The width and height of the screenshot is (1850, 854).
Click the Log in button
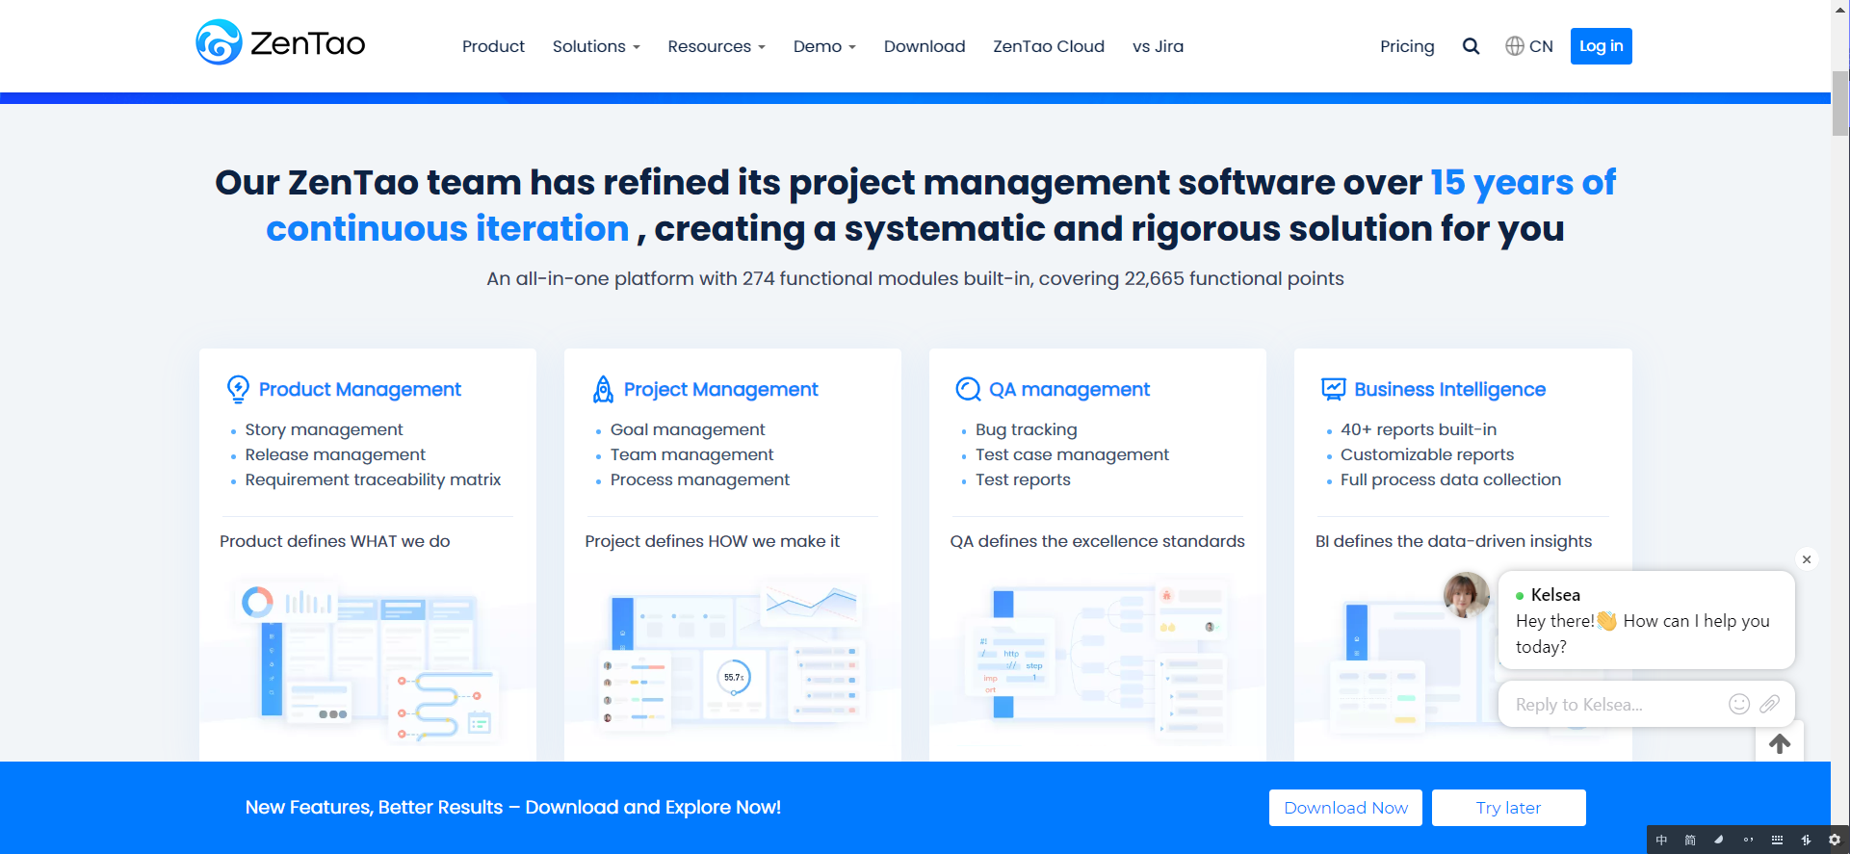coord(1601,46)
